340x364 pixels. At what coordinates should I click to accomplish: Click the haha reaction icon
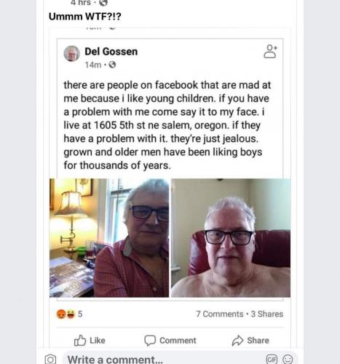pyautogui.click(x=71, y=314)
